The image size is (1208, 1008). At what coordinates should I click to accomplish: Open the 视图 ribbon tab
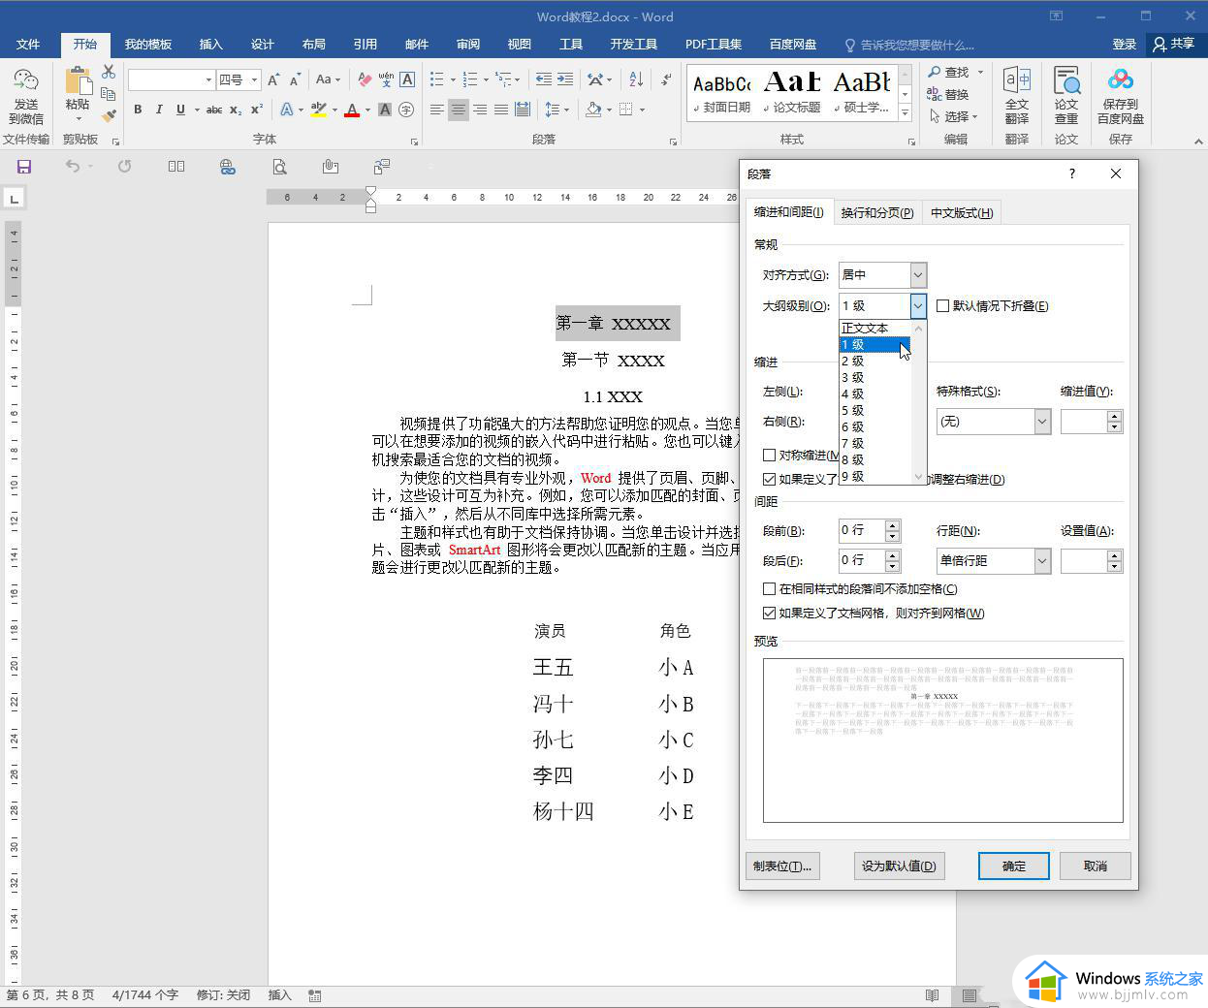click(519, 45)
